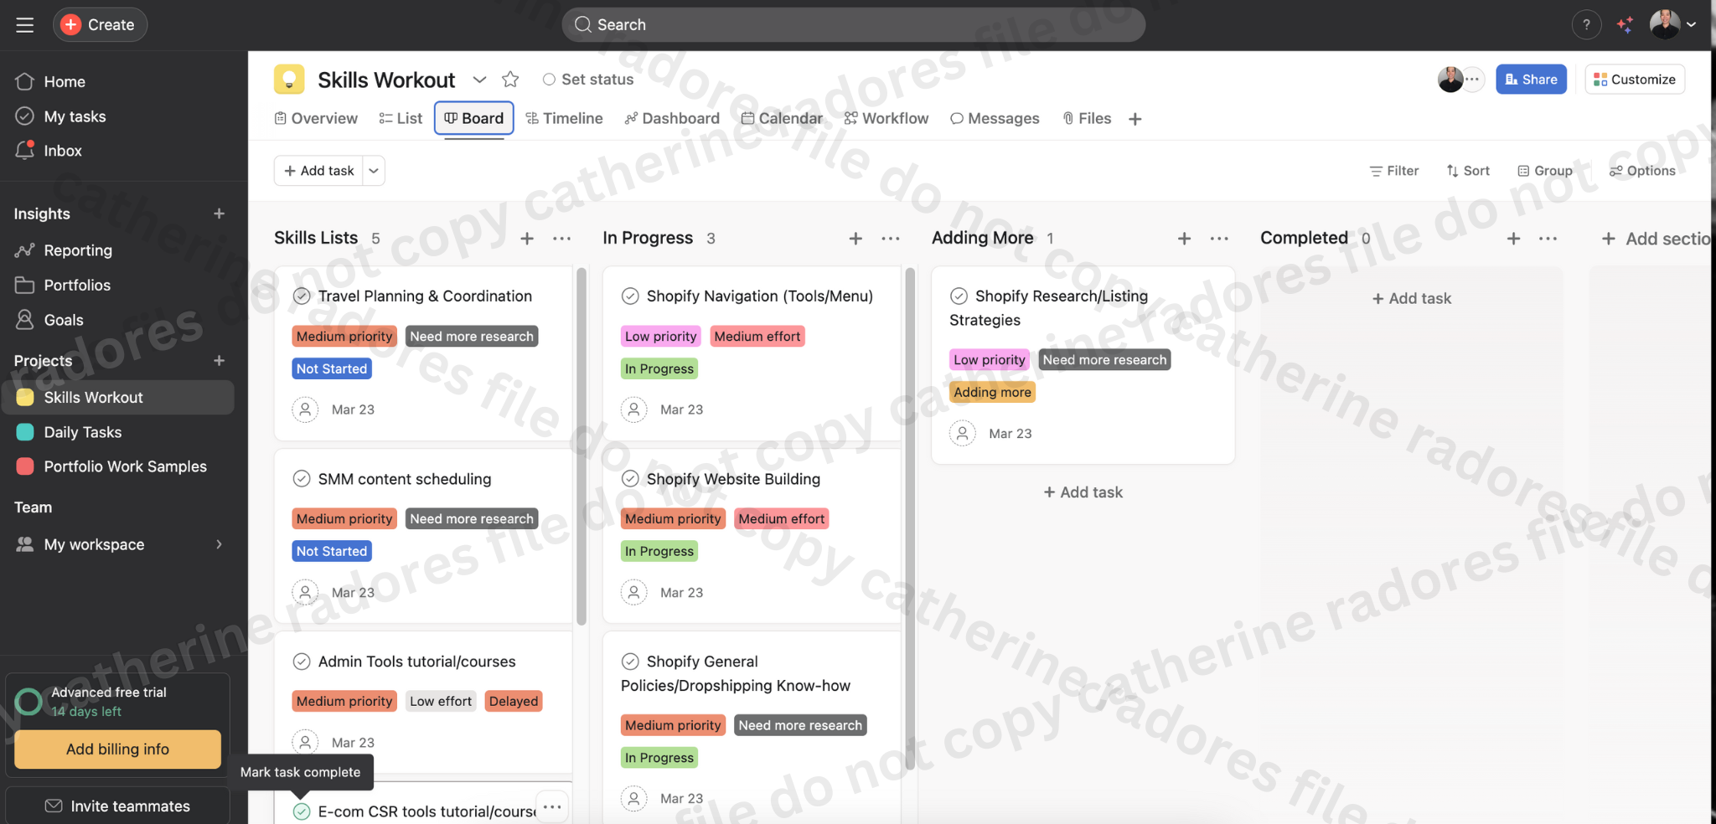The width and height of the screenshot is (1716, 824).
Task: Share the Skills Workout project
Action: (x=1531, y=80)
